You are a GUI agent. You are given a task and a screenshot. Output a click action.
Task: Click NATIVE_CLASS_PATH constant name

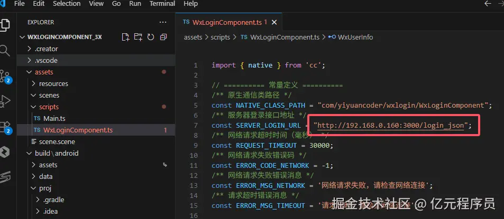point(271,105)
